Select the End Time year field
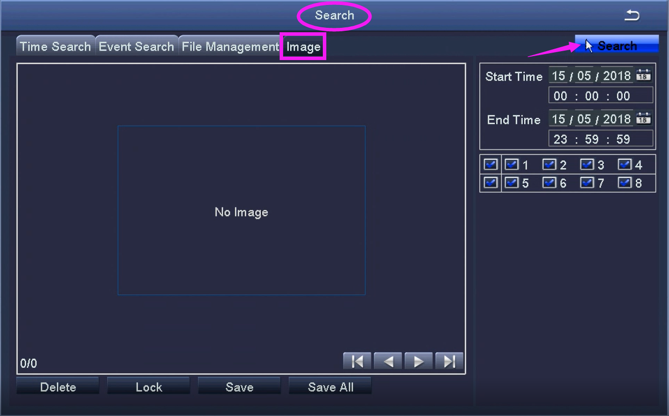The image size is (669, 416). 617,119
